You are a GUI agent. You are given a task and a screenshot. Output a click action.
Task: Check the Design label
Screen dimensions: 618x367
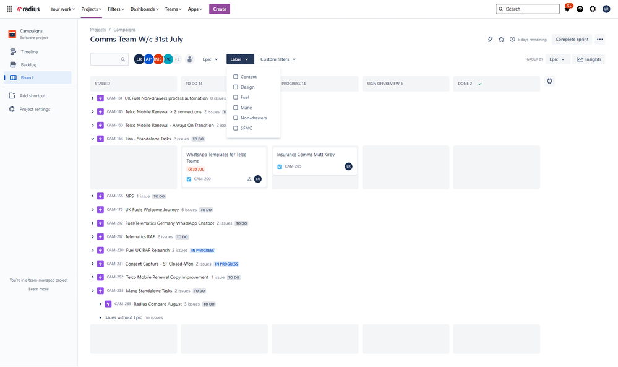(x=235, y=87)
